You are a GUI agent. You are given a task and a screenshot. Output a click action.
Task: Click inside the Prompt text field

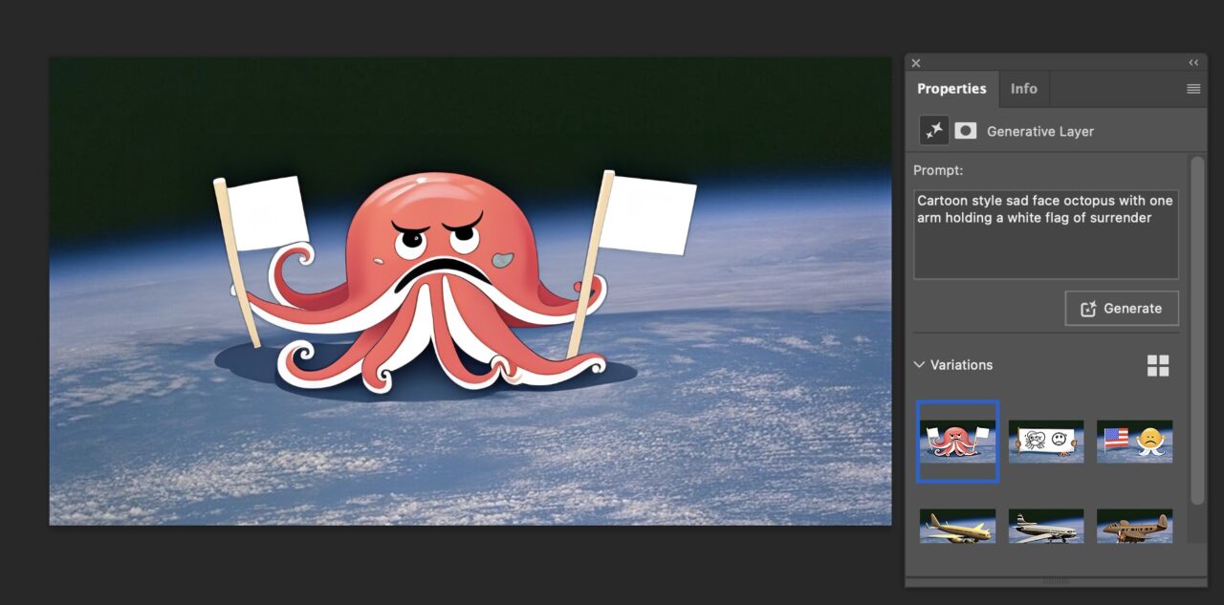(1045, 234)
